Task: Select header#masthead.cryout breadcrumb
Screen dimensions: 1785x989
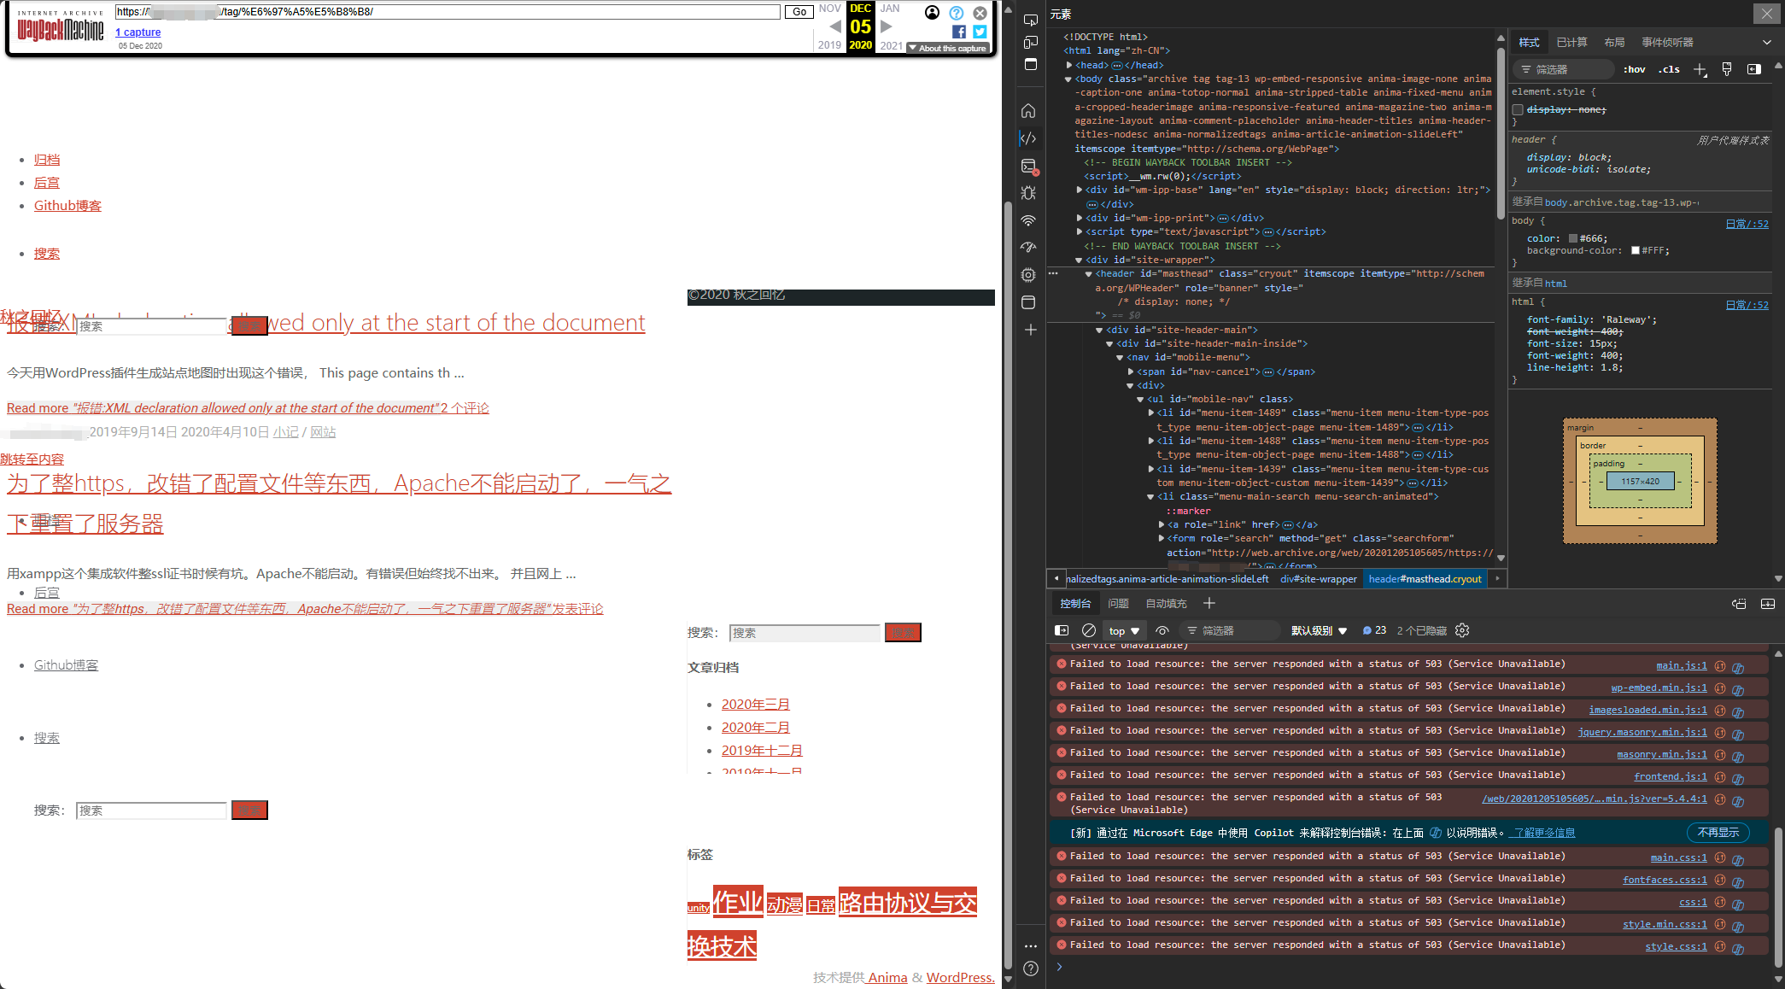Action: [1425, 579]
